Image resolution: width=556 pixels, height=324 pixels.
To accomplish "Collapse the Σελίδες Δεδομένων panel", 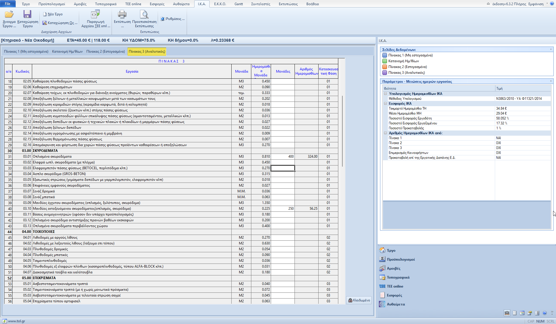I will tap(551, 49).
